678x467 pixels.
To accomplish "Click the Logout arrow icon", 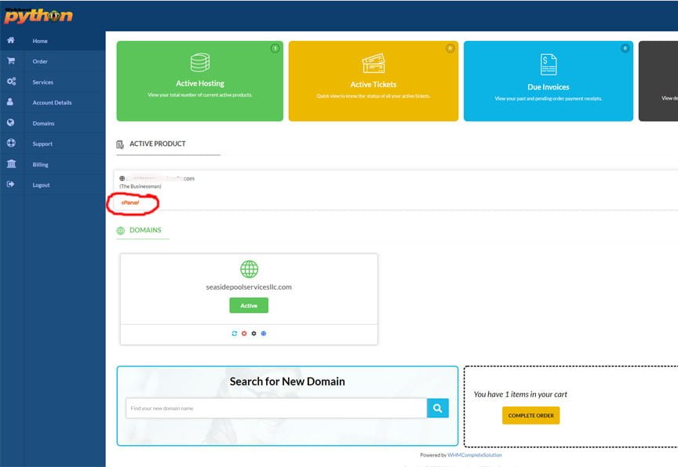I will (x=11, y=184).
